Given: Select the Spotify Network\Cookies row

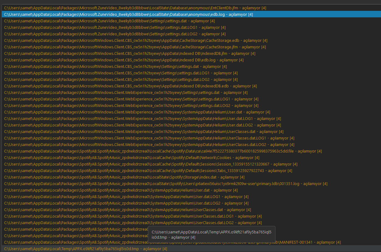Looking at the screenshot, I should 191,157.
